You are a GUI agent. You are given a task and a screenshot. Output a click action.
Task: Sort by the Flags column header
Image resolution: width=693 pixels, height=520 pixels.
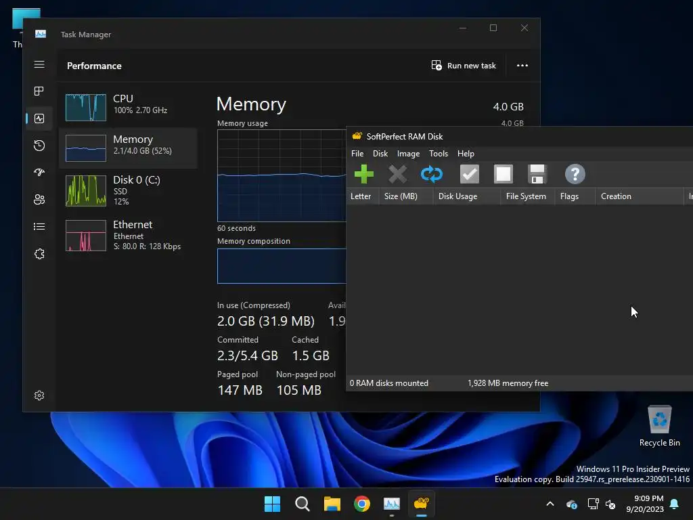point(575,196)
